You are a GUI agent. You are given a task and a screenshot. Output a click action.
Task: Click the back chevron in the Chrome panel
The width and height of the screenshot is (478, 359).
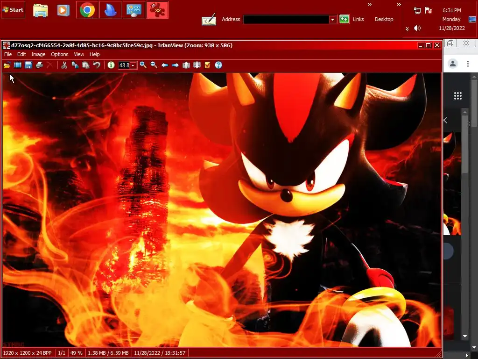(445, 120)
